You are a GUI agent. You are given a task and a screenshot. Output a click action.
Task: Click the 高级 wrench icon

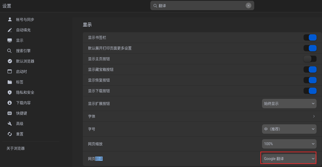coord(10,124)
